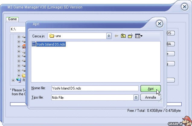Switch to the Game tab in main window
192x126 pixels.
[x=12, y=19]
